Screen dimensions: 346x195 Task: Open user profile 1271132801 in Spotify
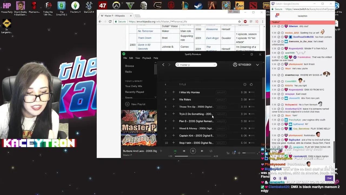coord(242,65)
